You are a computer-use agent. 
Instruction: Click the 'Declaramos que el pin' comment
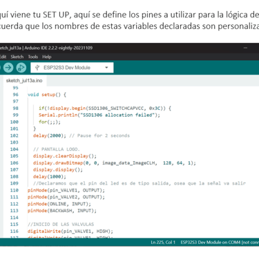(x=140, y=183)
